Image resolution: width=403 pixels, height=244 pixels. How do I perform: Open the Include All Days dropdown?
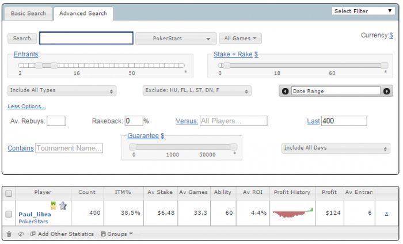(336, 148)
